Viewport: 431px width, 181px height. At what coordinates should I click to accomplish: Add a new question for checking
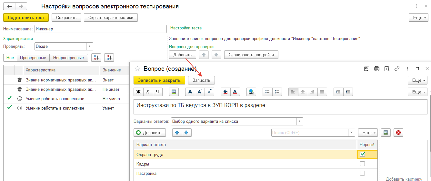183,55
